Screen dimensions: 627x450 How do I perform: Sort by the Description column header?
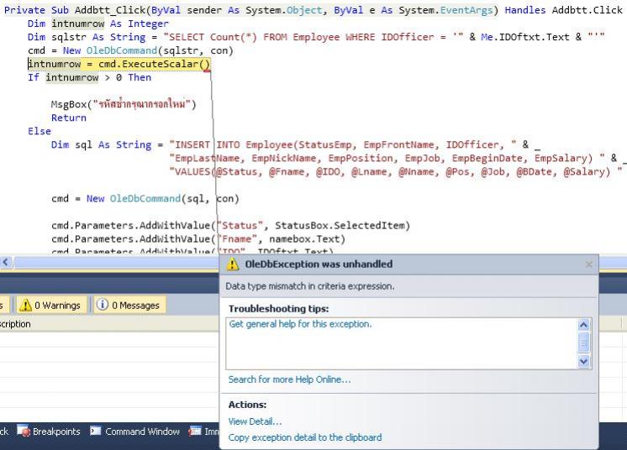click(x=15, y=324)
